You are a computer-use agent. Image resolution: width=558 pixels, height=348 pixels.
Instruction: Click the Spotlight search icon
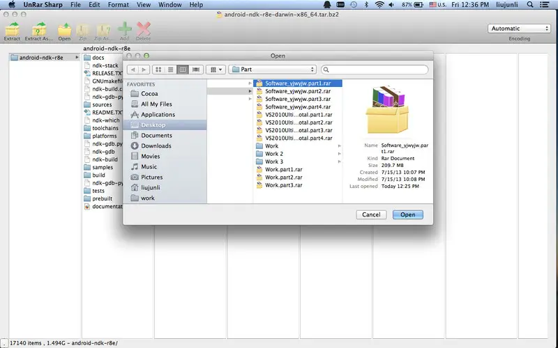click(530, 5)
